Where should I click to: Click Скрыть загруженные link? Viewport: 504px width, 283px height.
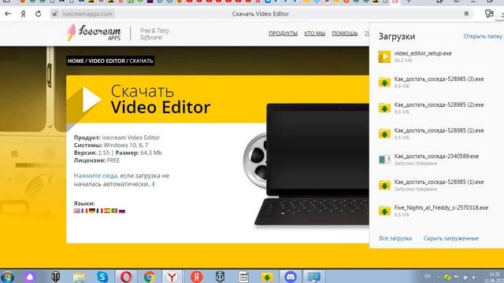coord(451,238)
